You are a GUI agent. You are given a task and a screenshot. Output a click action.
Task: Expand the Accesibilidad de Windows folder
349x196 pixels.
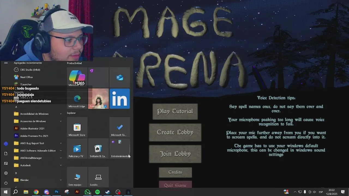38,114
